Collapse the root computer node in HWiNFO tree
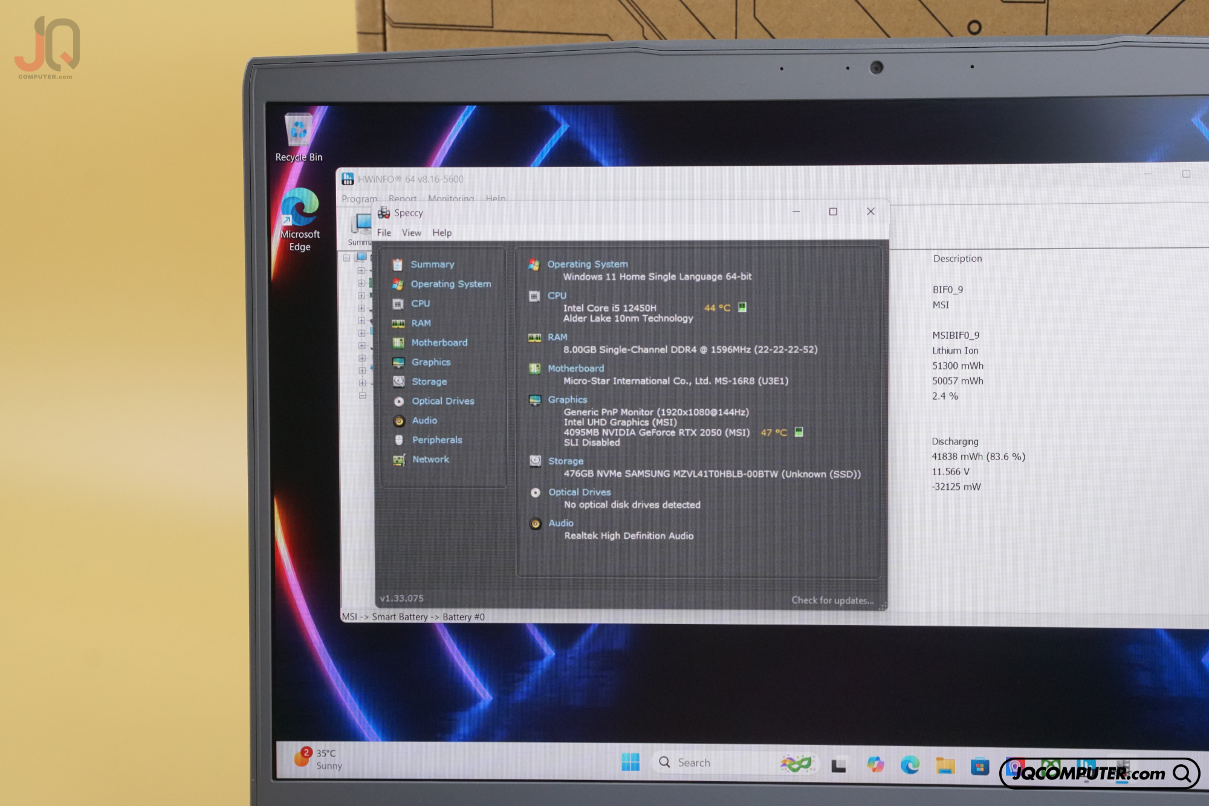Viewport: 1209px width, 806px height. point(347,258)
